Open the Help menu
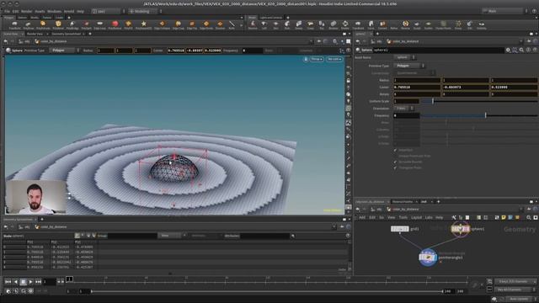539x303 pixels. [x=80, y=11]
